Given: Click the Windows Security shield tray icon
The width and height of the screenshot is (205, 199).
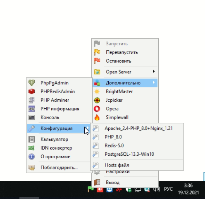Looking at the screenshot, I should (x=128, y=190).
